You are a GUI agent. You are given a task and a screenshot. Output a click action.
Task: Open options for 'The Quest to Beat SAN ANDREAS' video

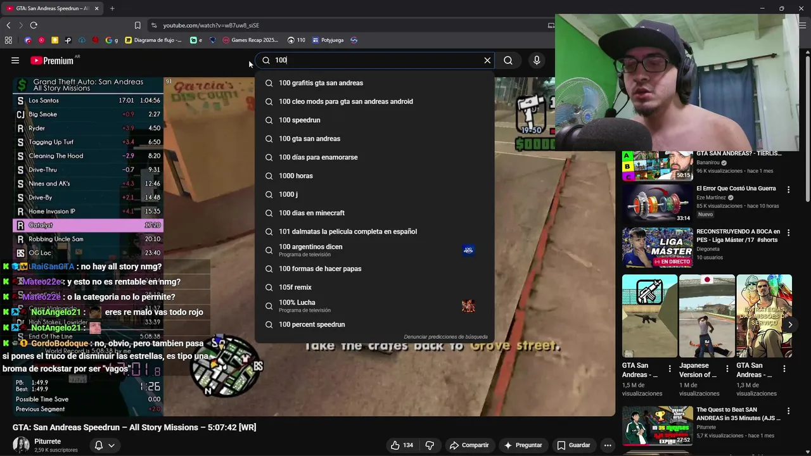point(789,412)
